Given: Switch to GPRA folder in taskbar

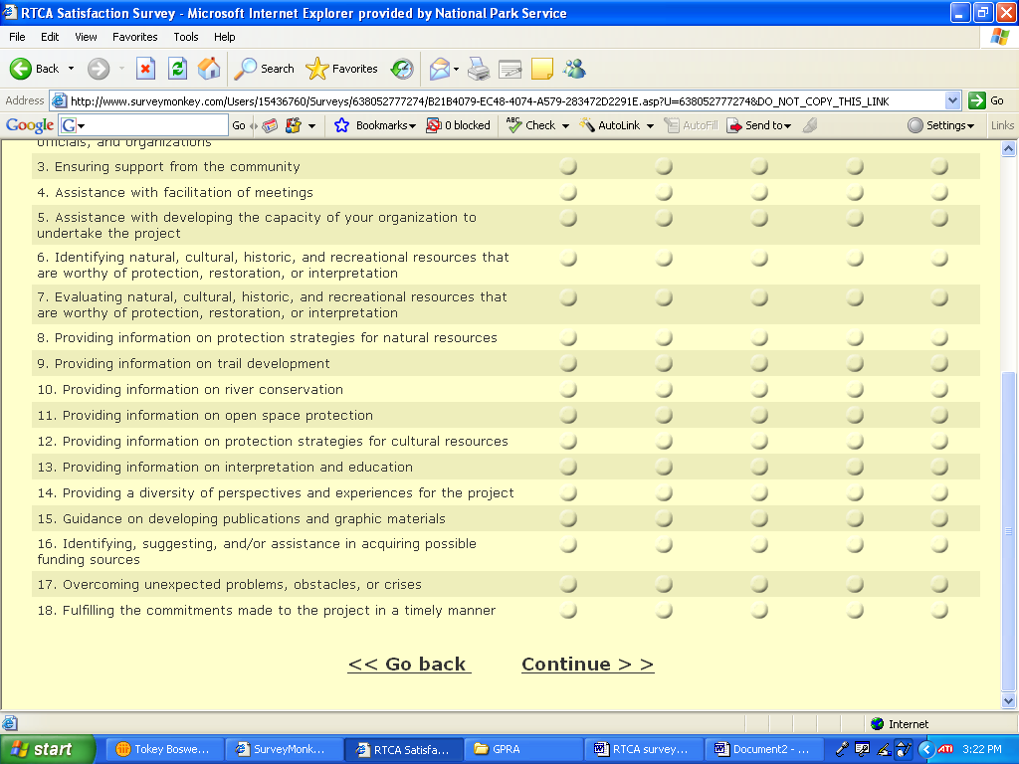Looking at the screenshot, I should tap(523, 749).
